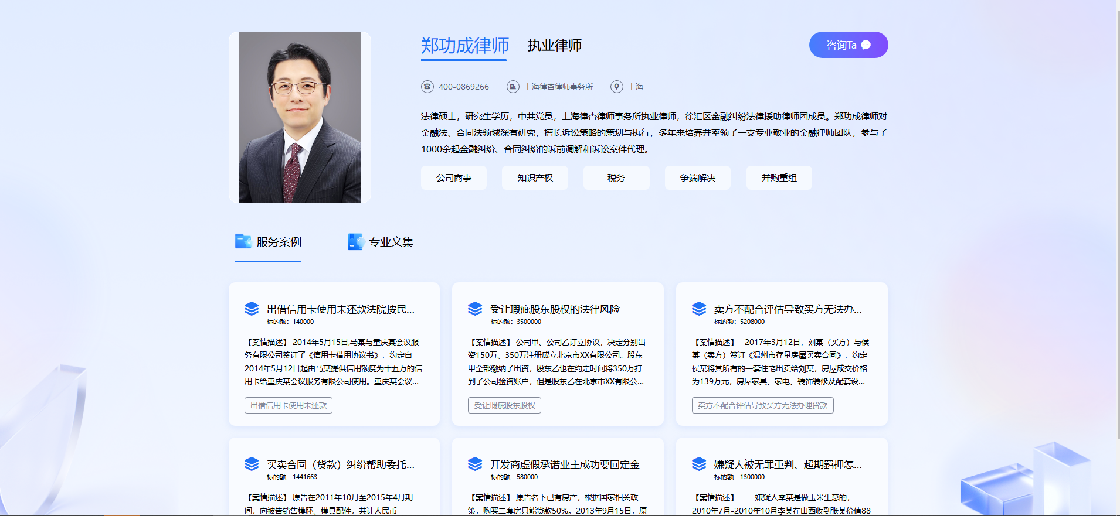The height and width of the screenshot is (516, 1120).
Task: Click the 争端解决 specialty tag
Action: point(697,177)
